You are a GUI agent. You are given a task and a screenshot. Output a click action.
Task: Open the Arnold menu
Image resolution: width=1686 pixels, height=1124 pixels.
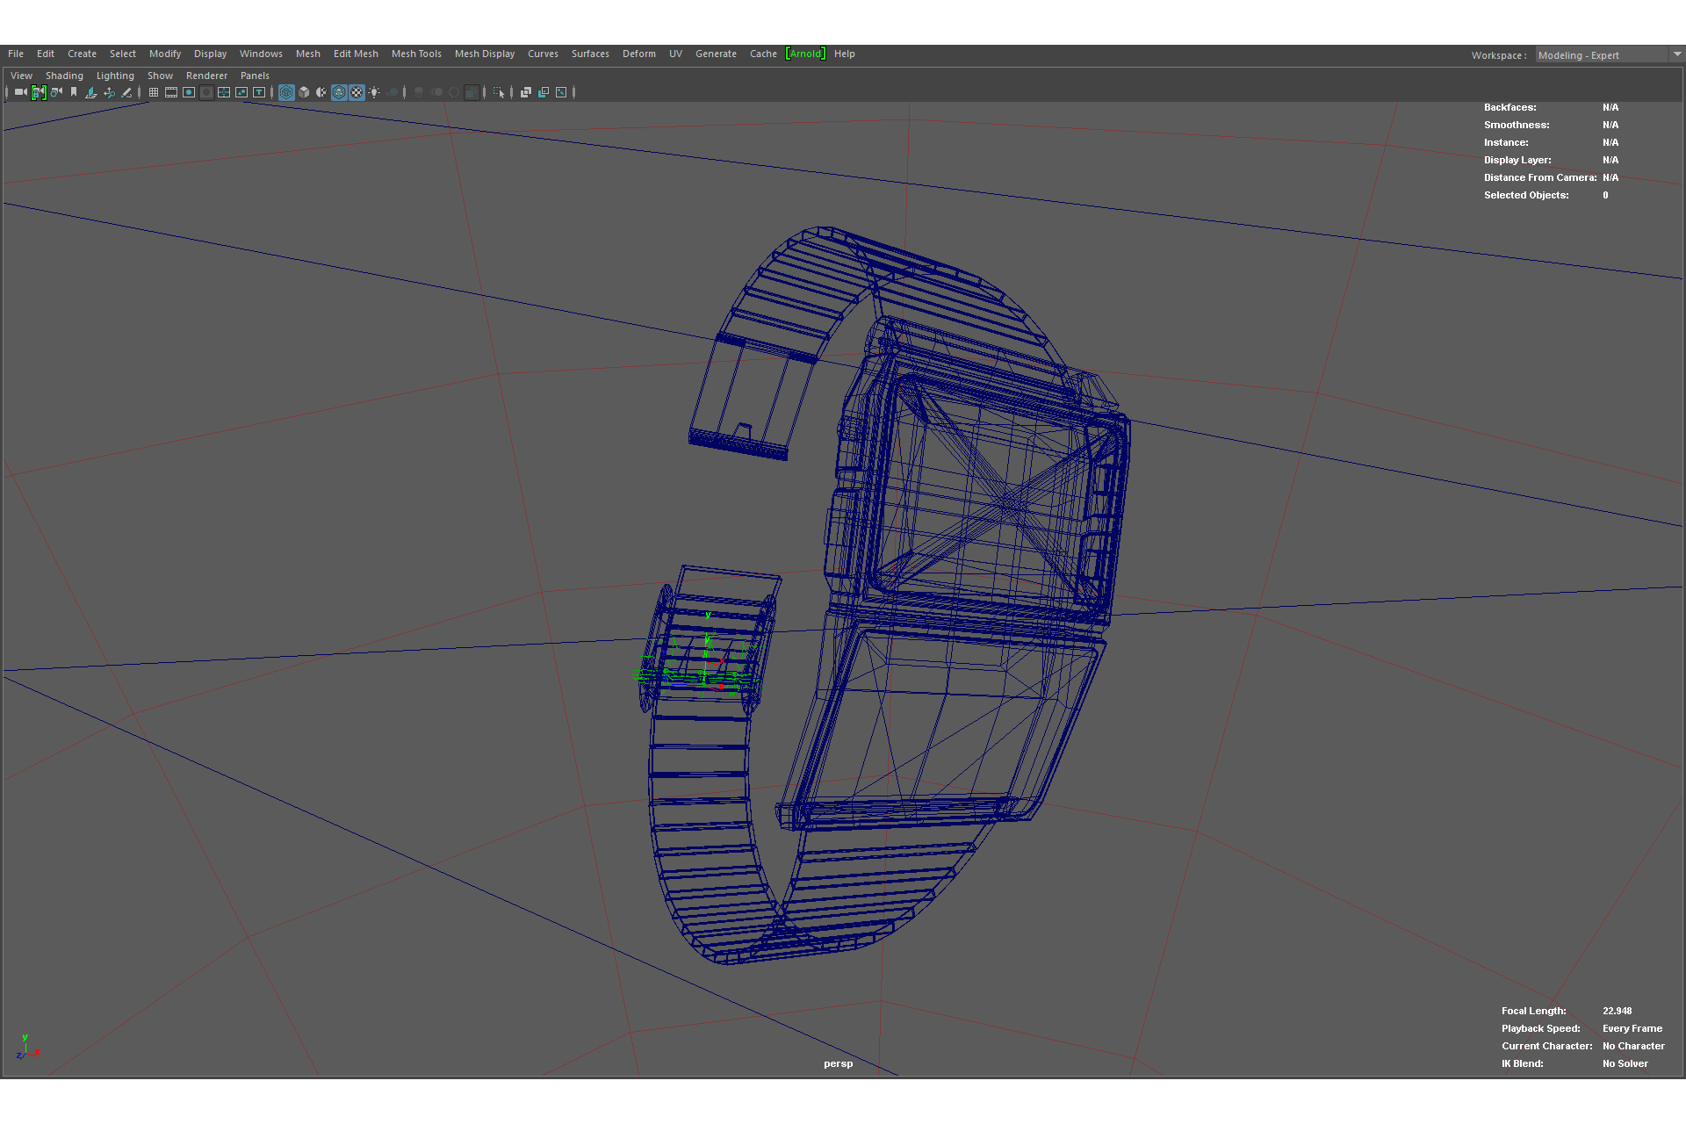point(805,54)
